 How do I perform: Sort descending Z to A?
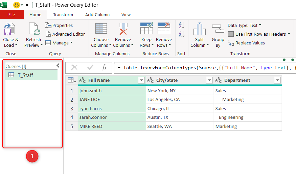pos(181,34)
